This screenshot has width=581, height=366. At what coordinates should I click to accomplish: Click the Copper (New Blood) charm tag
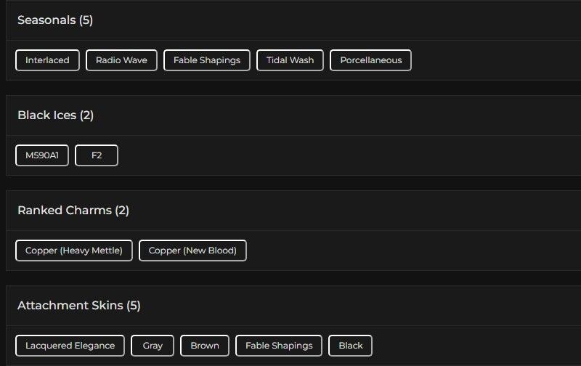[192, 251]
